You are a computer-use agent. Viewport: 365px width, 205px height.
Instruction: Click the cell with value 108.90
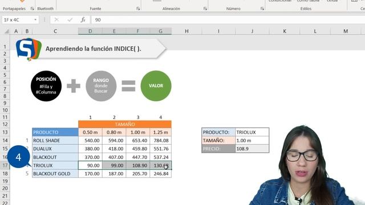[138, 166]
